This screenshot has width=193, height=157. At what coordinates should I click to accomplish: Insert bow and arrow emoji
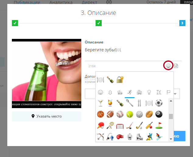coord(100,137)
